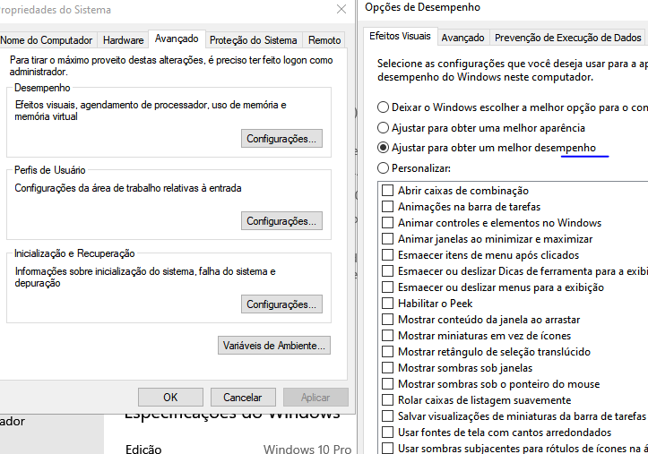Screen dimensions: 648x454
Task: Open Variáveis de Ambiente
Action: point(274,346)
